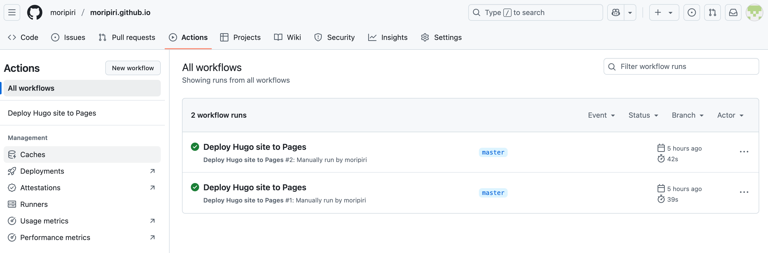Click '2 workflow runs' heading text
Image resolution: width=768 pixels, height=253 pixels.
(x=219, y=115)
